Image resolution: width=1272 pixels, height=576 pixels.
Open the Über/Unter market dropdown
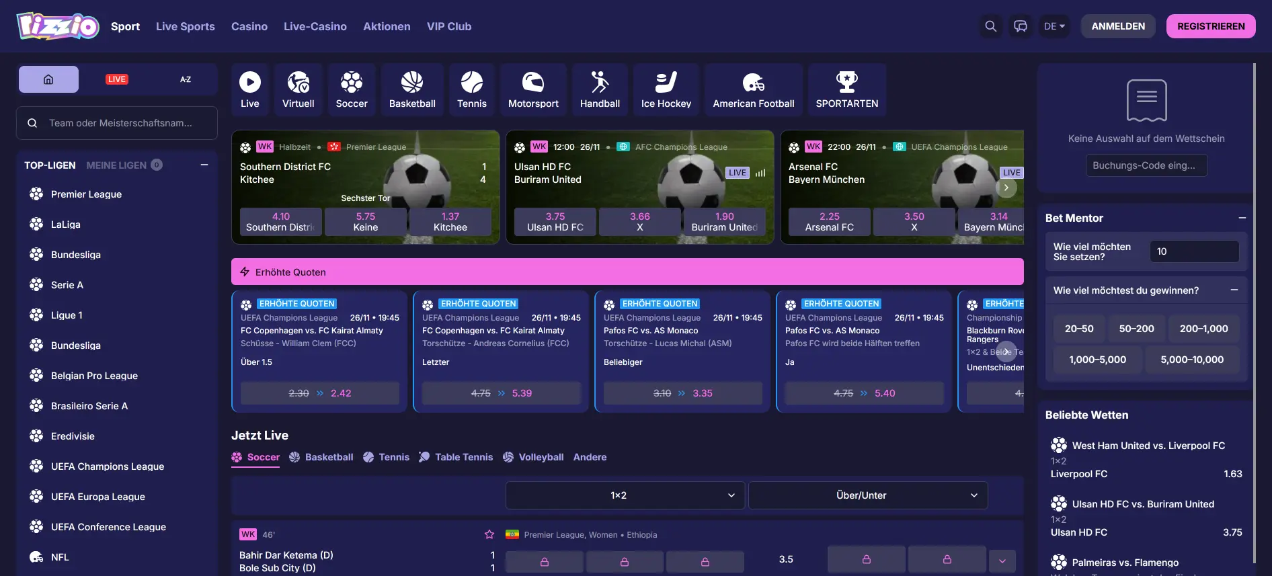click(x=867, y=495)
